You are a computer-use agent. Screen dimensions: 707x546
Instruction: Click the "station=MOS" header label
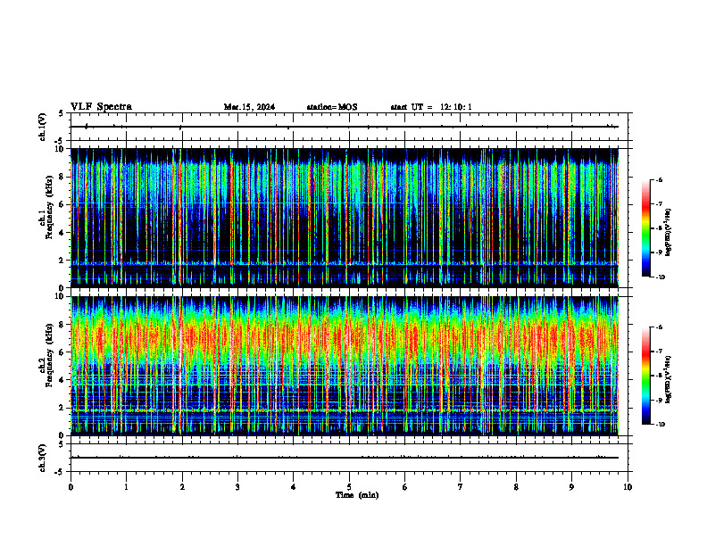[332, 107]
